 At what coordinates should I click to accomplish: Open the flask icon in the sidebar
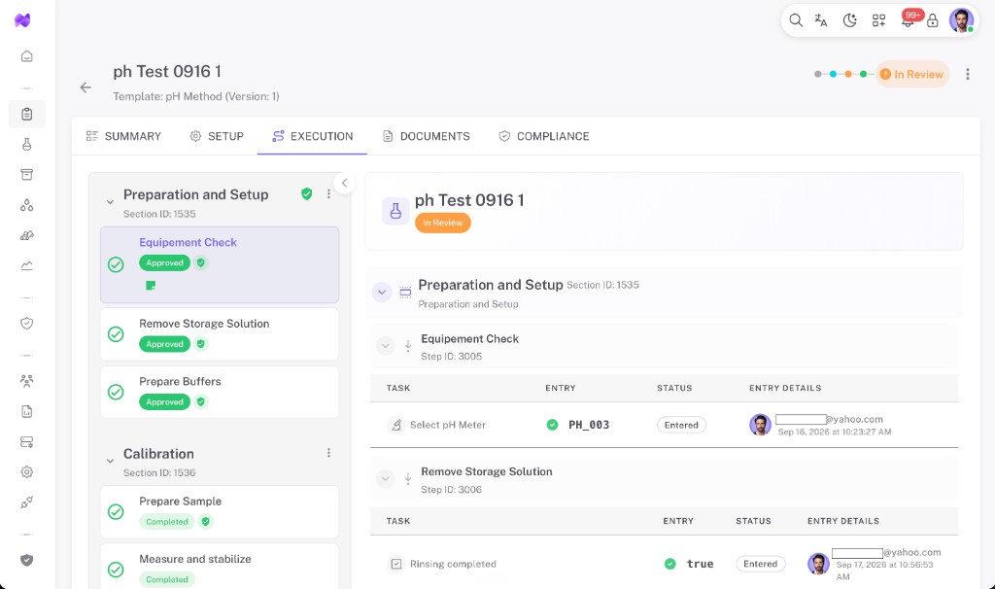point(26,145)
